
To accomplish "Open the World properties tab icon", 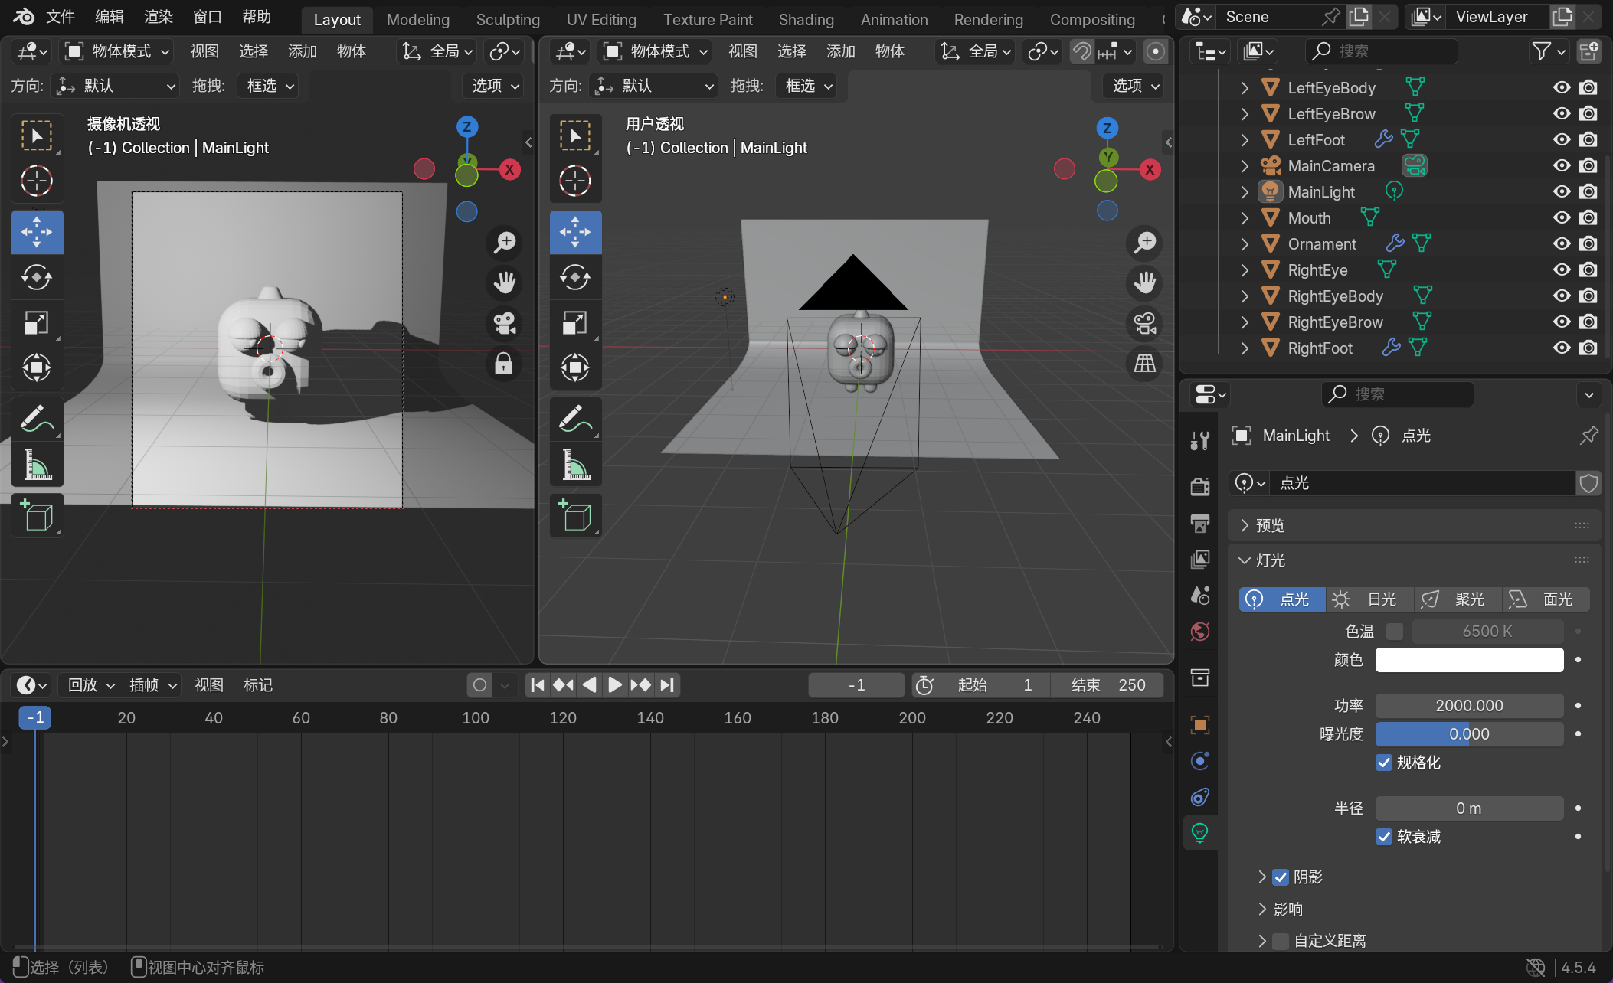I will tap(1200, 632).
